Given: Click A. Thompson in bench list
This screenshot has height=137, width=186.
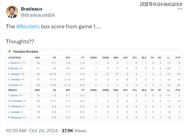Looking at the screenshot, I should click(16, 101).
